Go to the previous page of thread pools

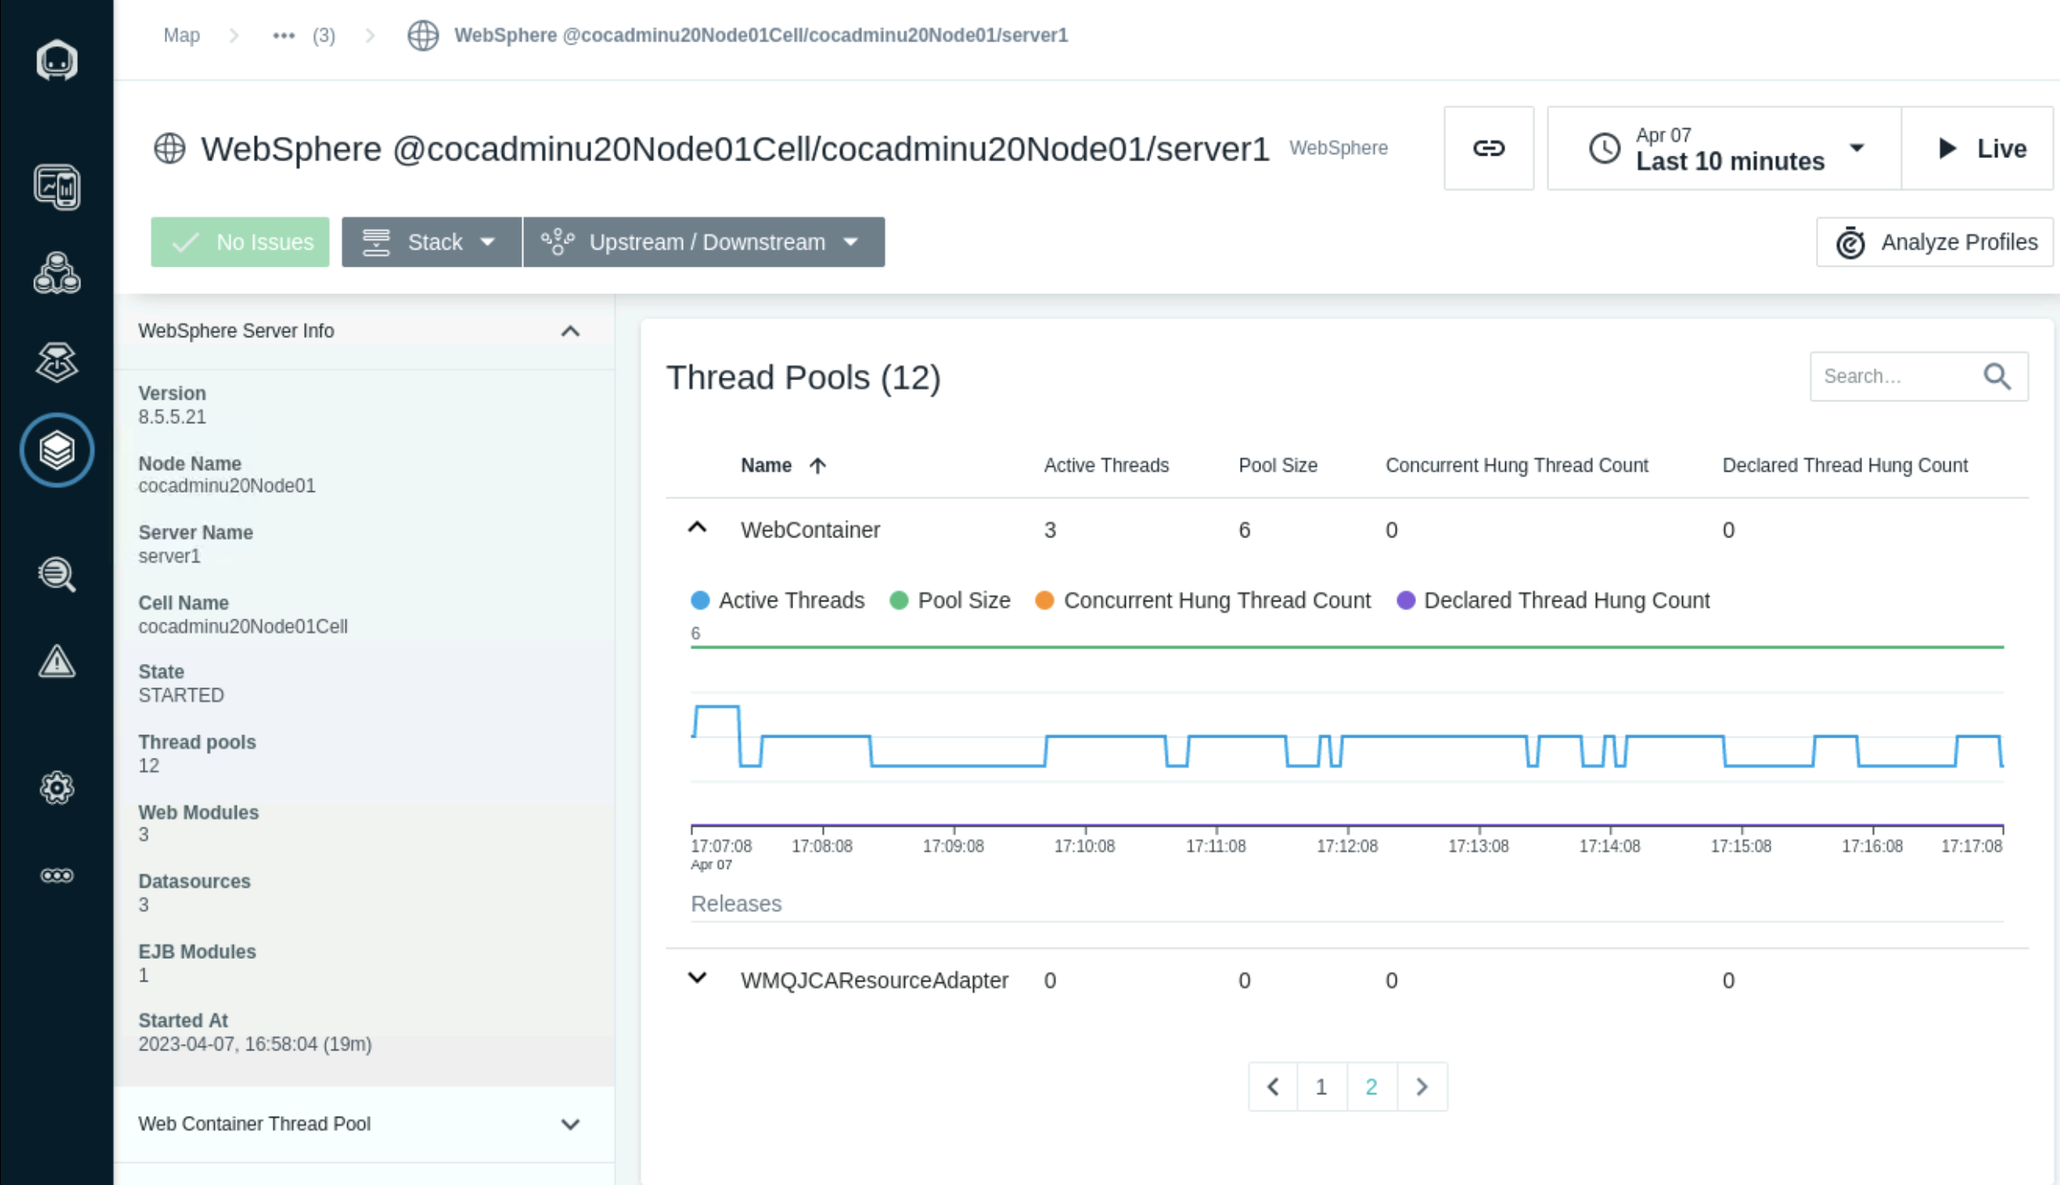point(1272,1087)
